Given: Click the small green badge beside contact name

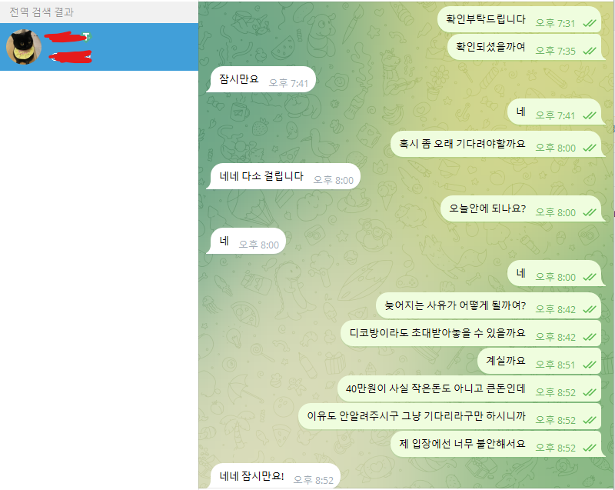Looking at the screenshot, I should [x=87, y=36].
